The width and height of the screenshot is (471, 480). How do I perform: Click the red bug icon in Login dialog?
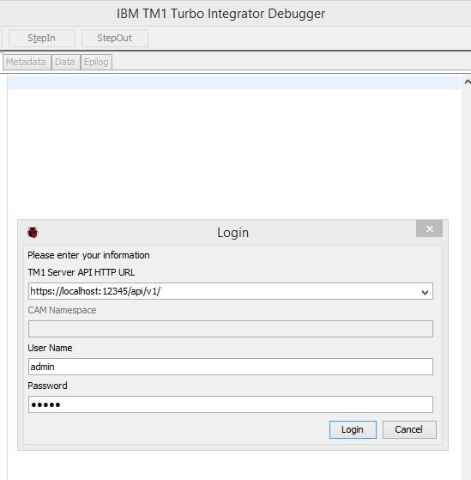[x=33, y=233]
